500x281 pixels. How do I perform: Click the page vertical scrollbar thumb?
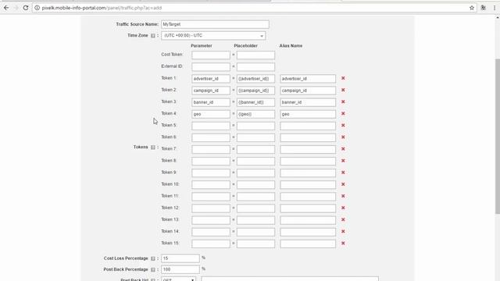point(498,137)
